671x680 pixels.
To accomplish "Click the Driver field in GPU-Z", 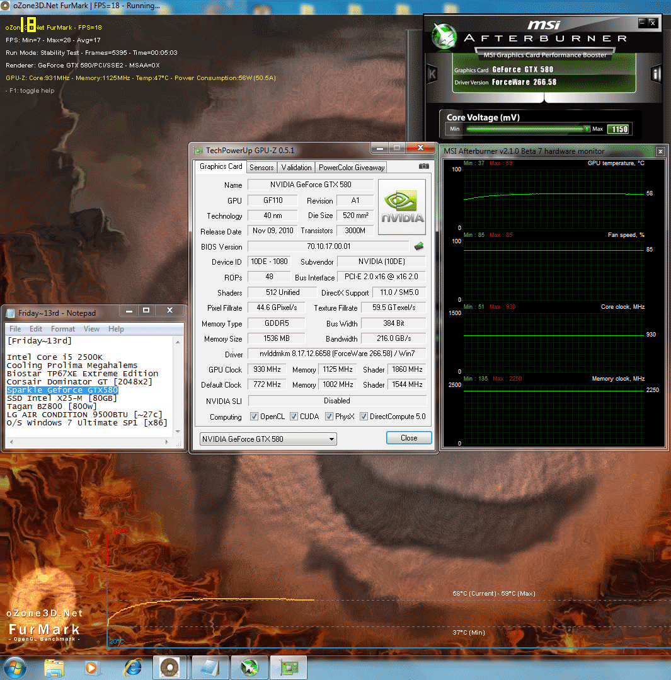I will (x=337, y=354).
